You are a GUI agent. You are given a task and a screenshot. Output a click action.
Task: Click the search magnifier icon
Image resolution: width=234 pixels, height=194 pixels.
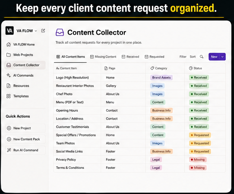pyautogui.click(x=202, y=57)
